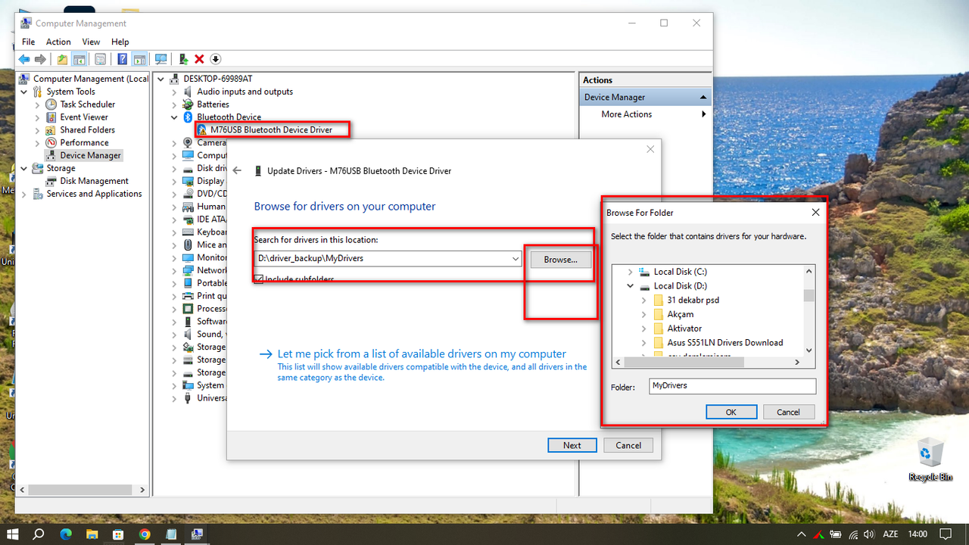The height and width of the screenshot is (545, 969).
Task: Click the Properties toolbar icon
Action: click(100, 59)
